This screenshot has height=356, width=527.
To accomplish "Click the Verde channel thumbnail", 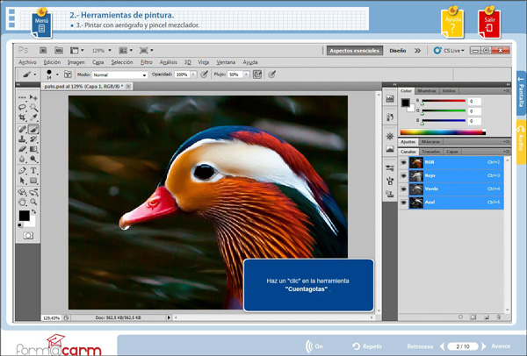I will [x=416, y=189].
